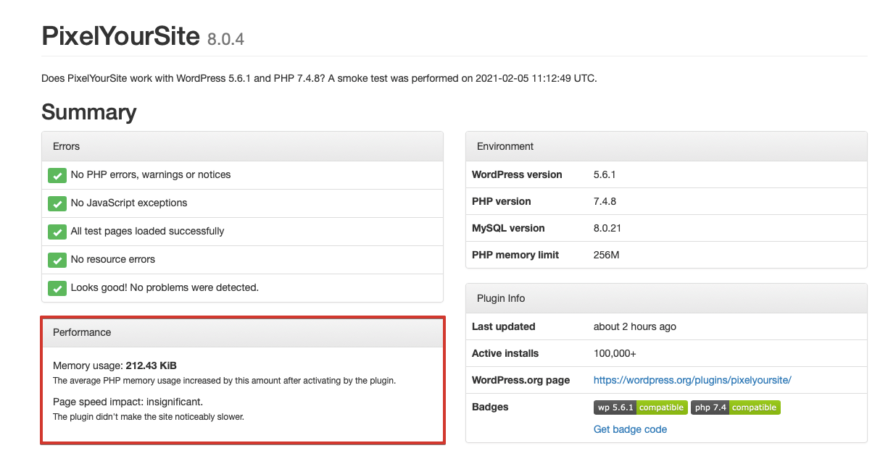Click the average PHP memory usage explanation

224,381
